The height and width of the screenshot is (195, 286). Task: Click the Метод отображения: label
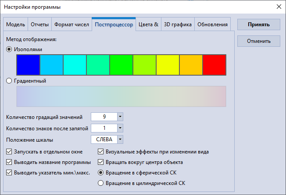(32, 39)
